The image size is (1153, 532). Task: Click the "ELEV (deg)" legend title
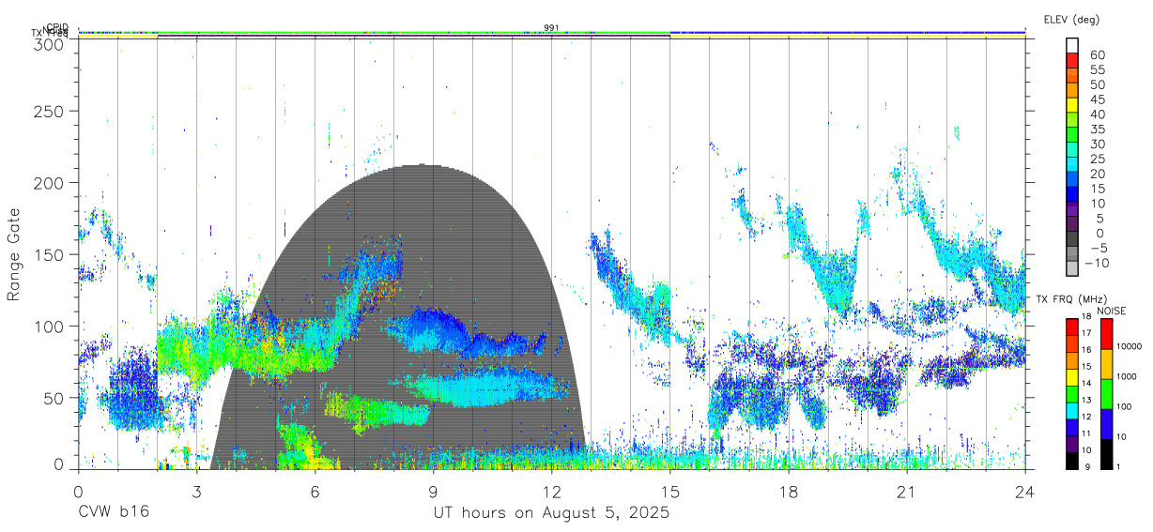point(1071,19)
